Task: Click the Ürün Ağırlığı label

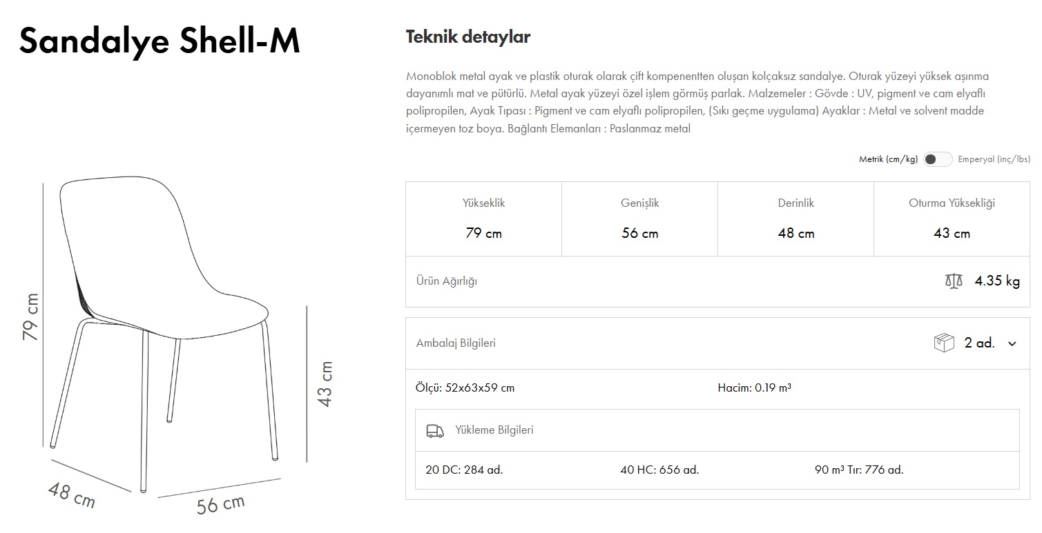Action: pyautogui.click(x=446, y=281)
